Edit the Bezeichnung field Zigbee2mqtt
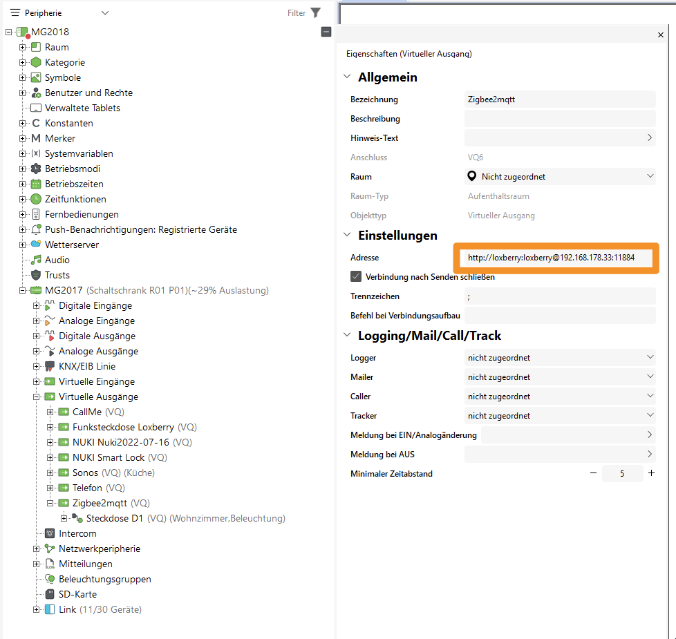This screenshot has width=676, height=639. pos(560,99)
